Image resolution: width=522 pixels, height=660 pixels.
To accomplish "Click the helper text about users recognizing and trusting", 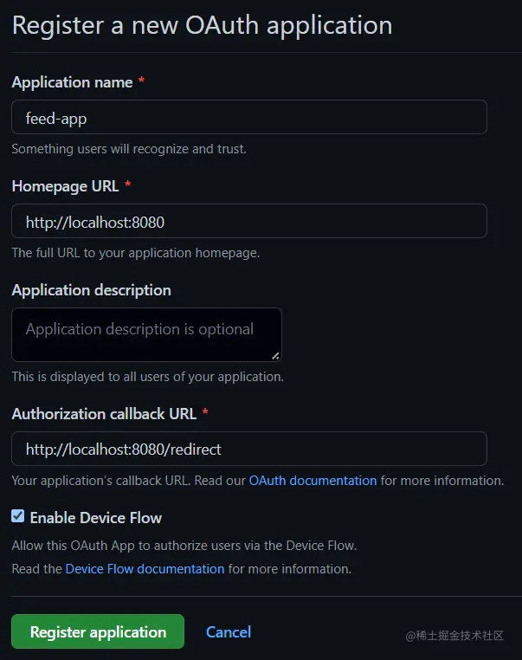I will coord(129,149).
